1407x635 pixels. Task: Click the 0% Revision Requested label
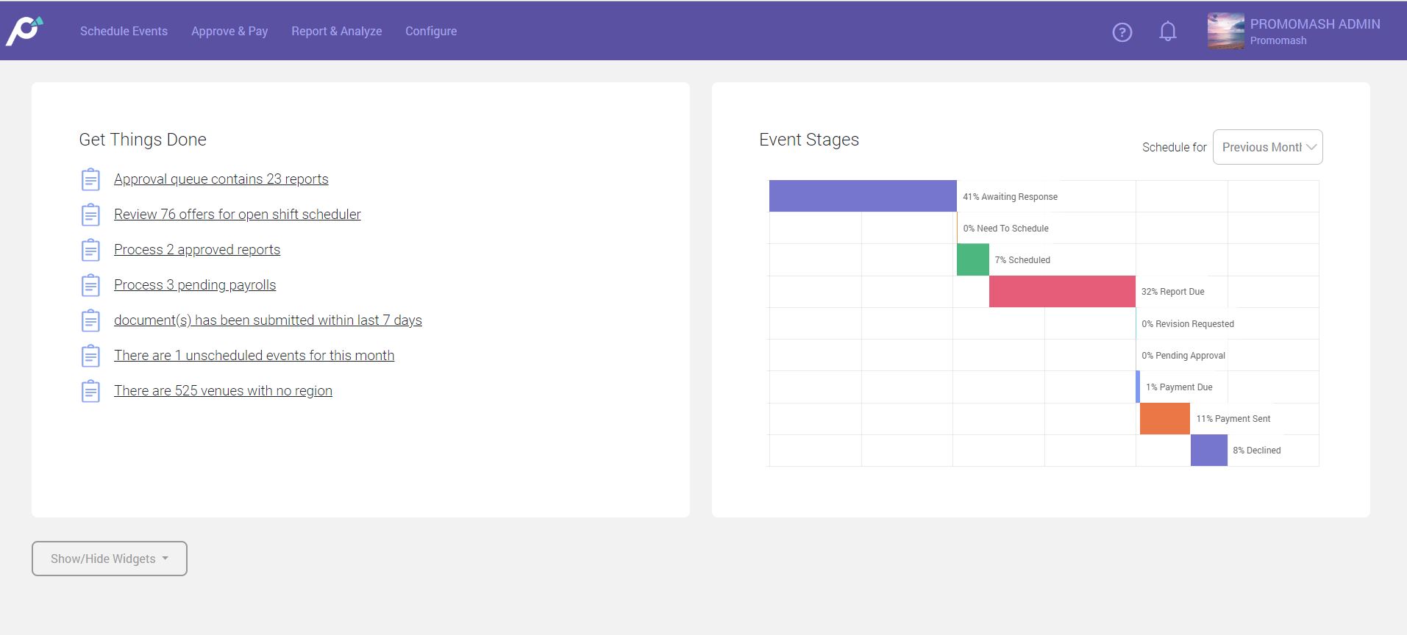pos(1188,324)
